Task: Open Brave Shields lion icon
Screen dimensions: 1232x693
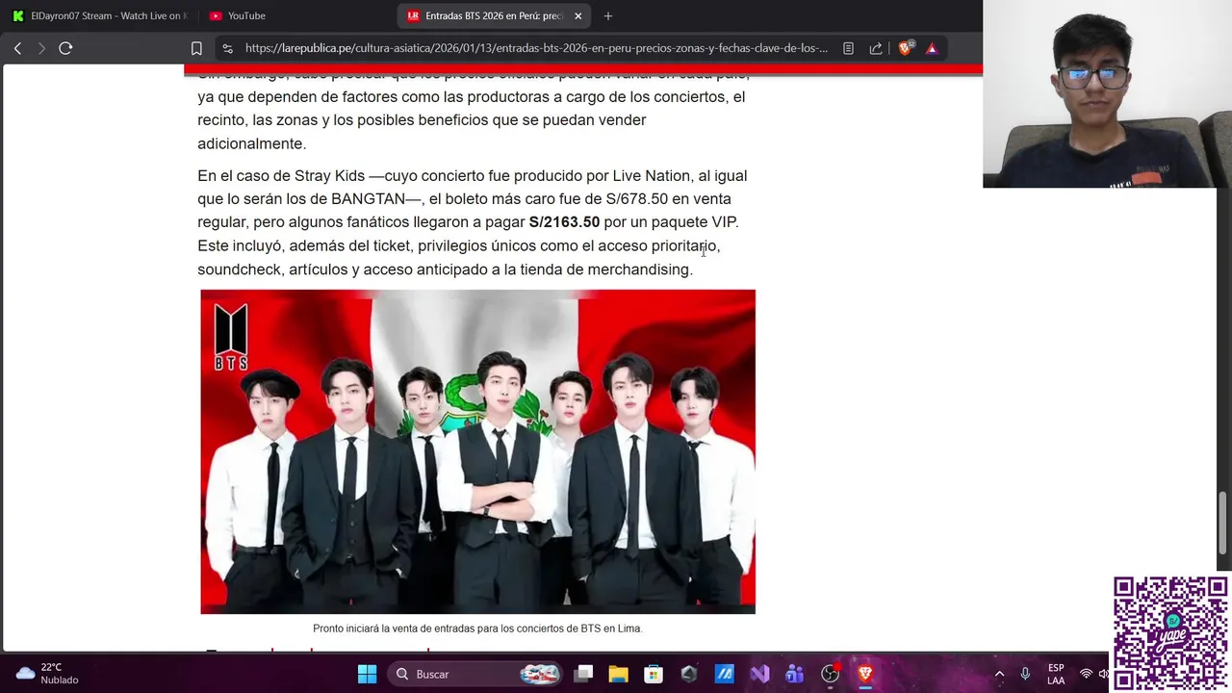Action: pyautogui.click(x=905, y=48)
